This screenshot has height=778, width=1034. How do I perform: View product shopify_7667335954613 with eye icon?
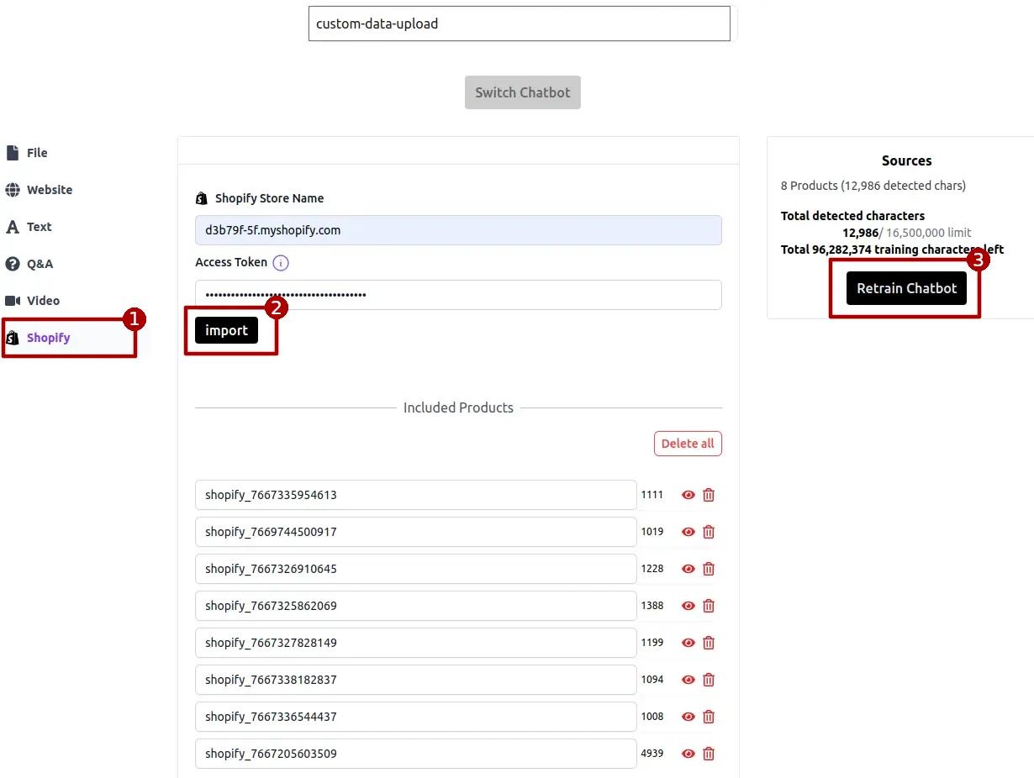point(688,495)
